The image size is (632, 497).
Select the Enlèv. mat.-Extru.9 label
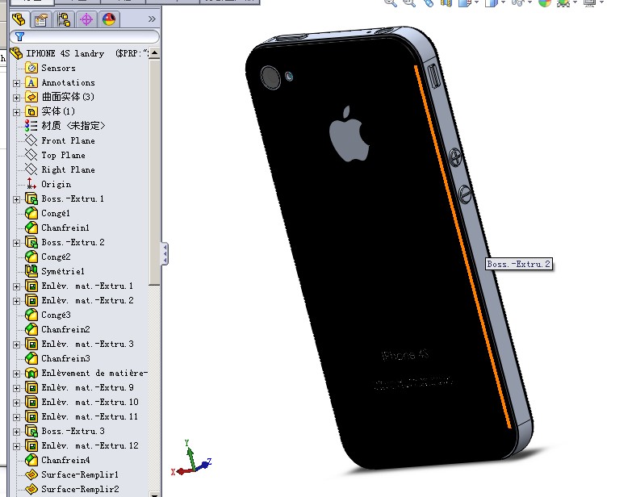(87, 387)
